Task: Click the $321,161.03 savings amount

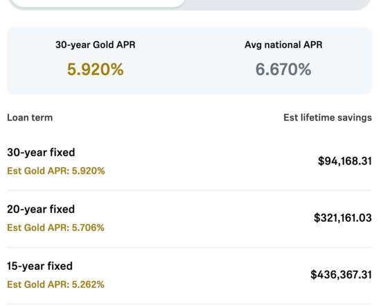Action: point(343,218)
